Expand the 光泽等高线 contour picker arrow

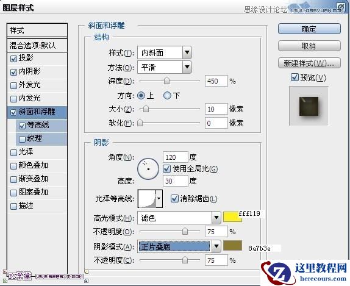159,198
